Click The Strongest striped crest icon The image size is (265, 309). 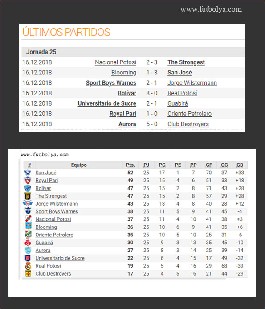(x=28, y=196)
